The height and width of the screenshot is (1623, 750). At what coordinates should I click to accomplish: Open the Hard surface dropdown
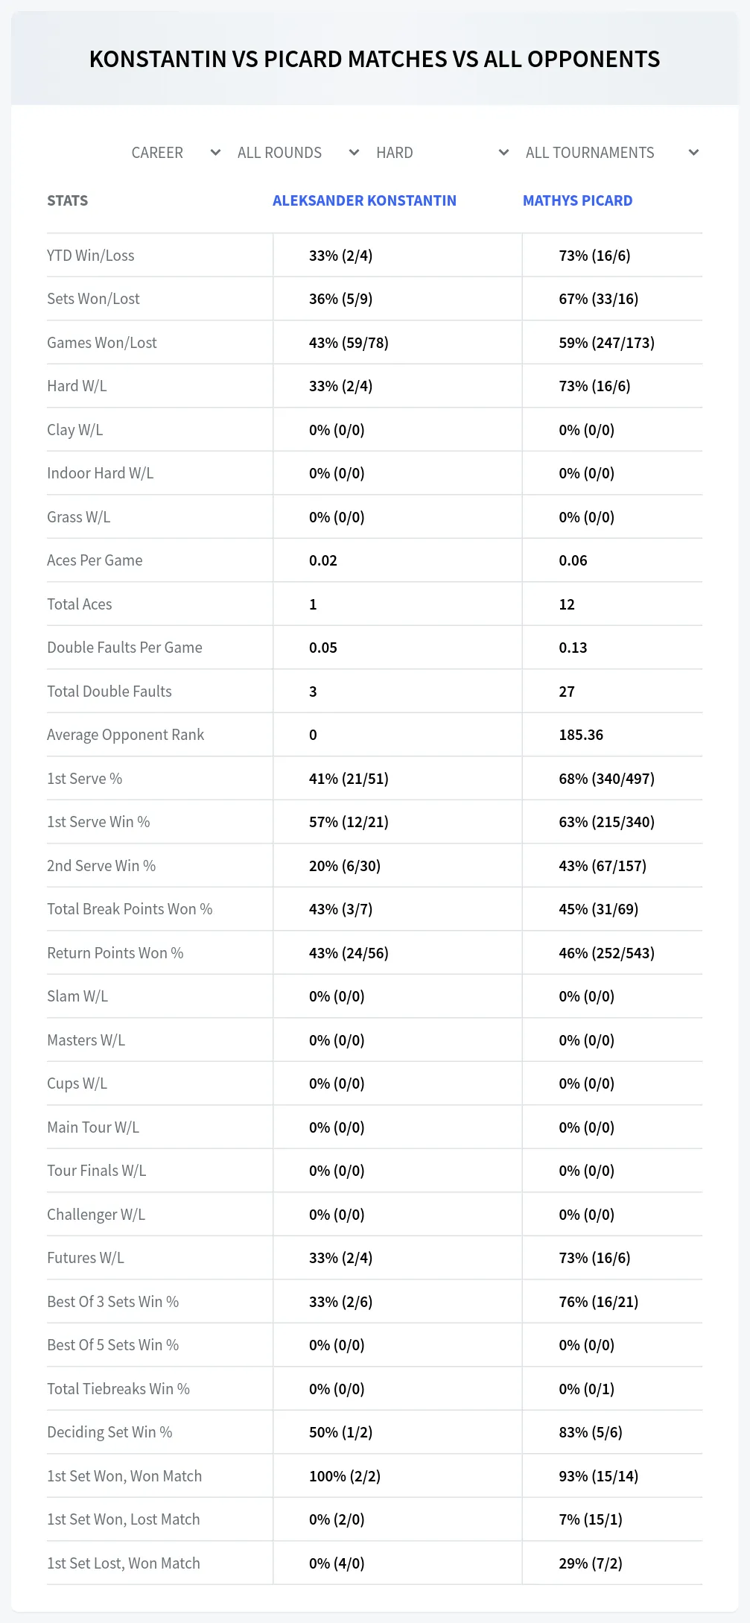click(442, 153)
